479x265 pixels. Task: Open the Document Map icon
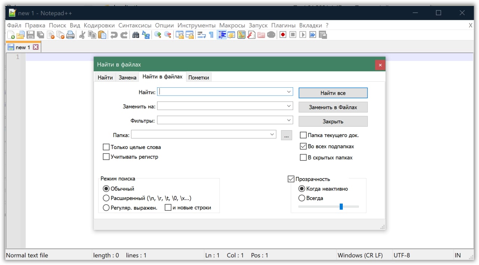tap(241, 35)
